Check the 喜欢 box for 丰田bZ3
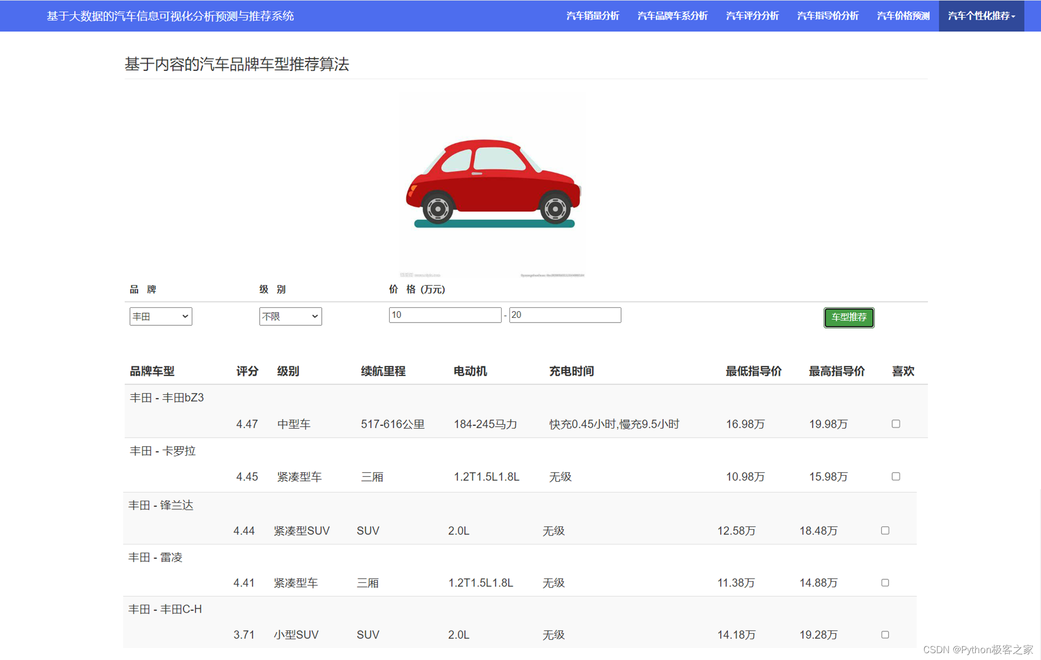 [896, 424]
